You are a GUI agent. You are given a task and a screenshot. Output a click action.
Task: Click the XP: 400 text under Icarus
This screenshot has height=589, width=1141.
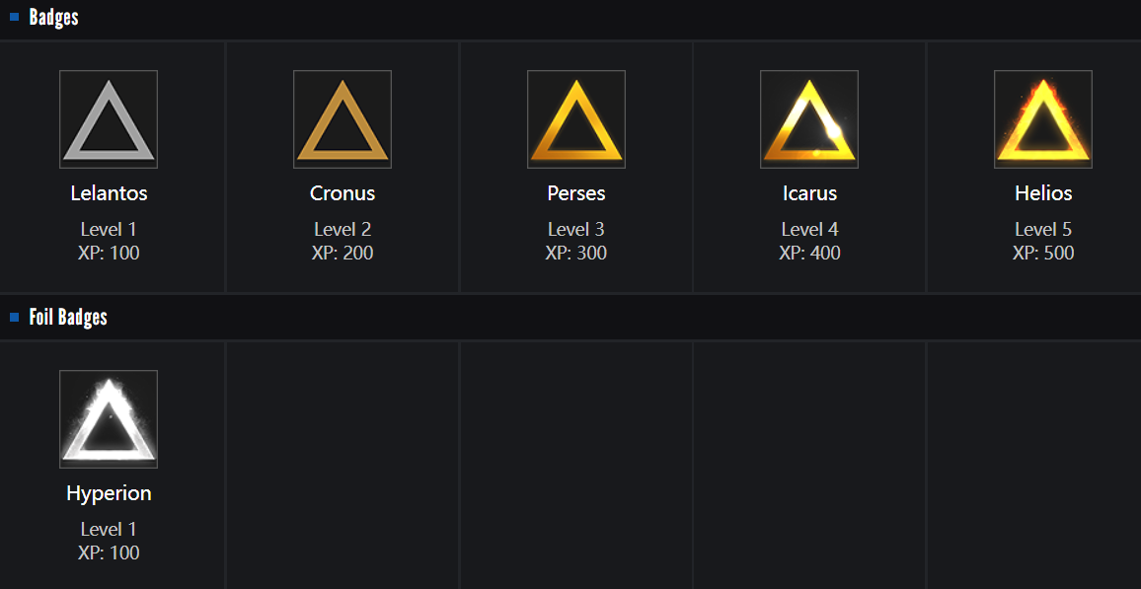[x=809, y=254]
